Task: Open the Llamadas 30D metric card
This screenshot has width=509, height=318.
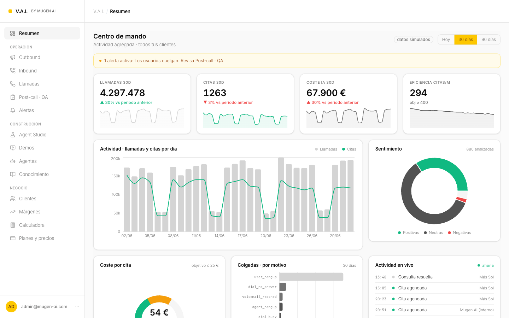Action: click(x=142, y=104)
